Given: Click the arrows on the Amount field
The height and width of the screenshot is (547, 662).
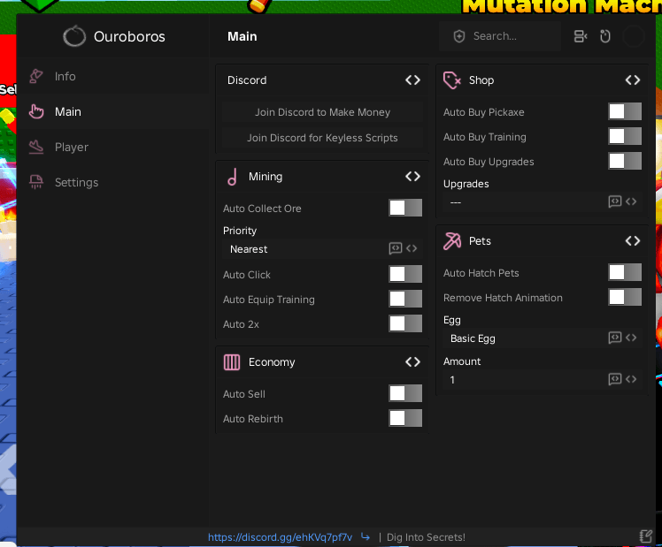Looking at the screenshot, I should [x=631, y=379].
